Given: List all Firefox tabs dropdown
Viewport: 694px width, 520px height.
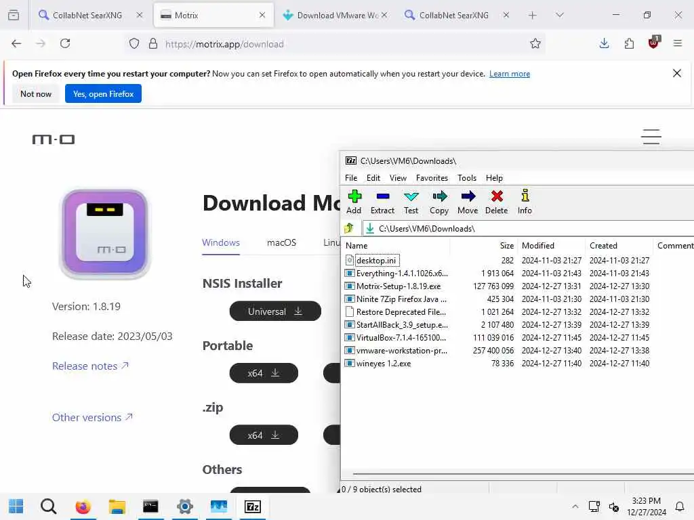Looking at the screenshot, I should pos(559,15).
